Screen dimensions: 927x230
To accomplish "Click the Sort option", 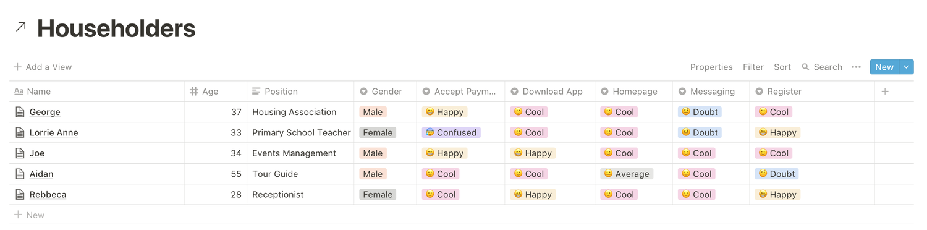I will 782,67.
